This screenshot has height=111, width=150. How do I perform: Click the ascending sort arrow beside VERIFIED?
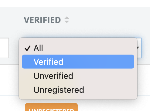click(x=67, y=18)
